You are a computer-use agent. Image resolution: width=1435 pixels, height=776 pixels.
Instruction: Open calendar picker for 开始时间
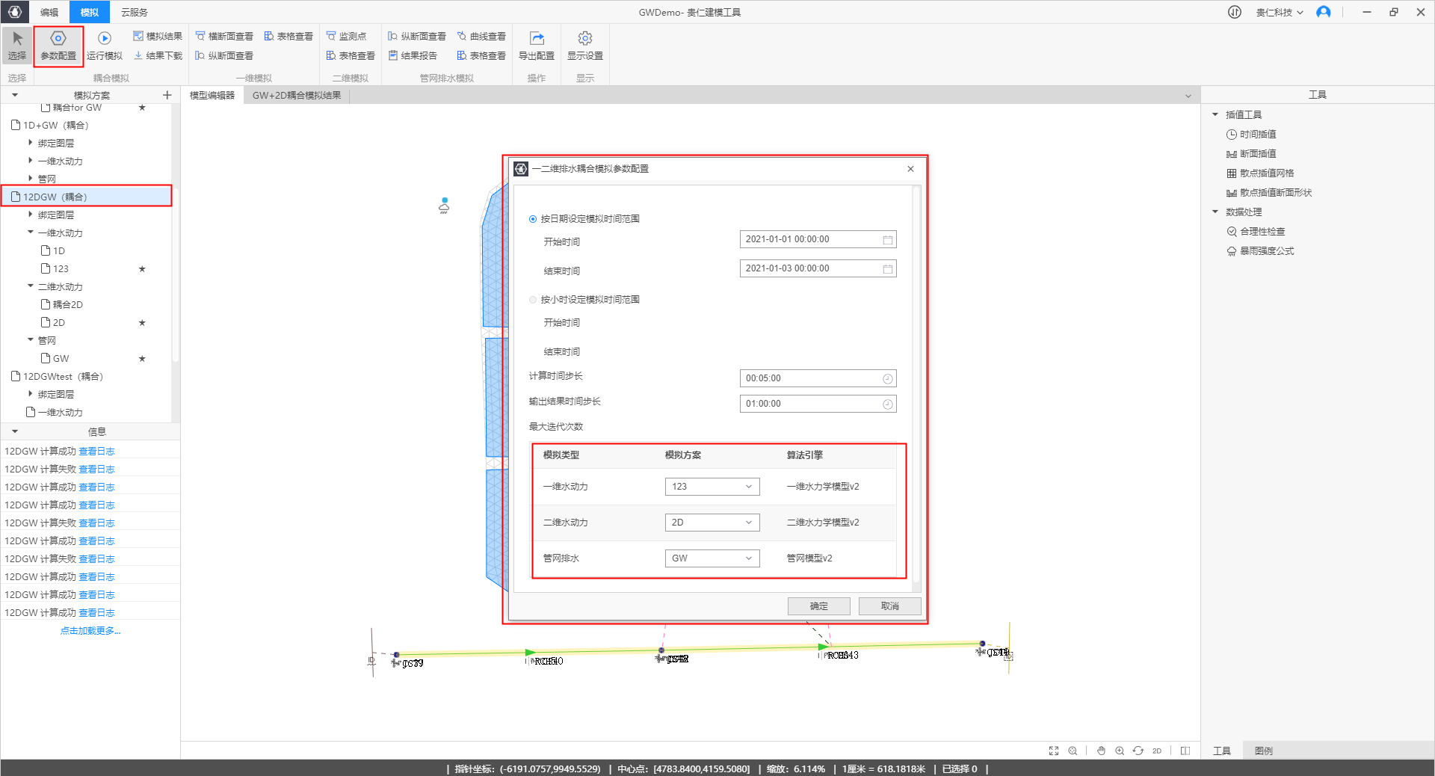click(888, 240)
